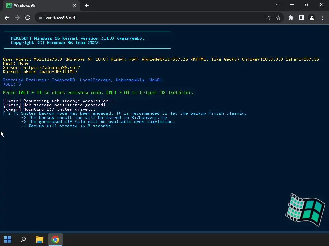The height and width of the screenshot is (246, 329).
Task: Minimize the Chrome window
Action: [292, 4]
